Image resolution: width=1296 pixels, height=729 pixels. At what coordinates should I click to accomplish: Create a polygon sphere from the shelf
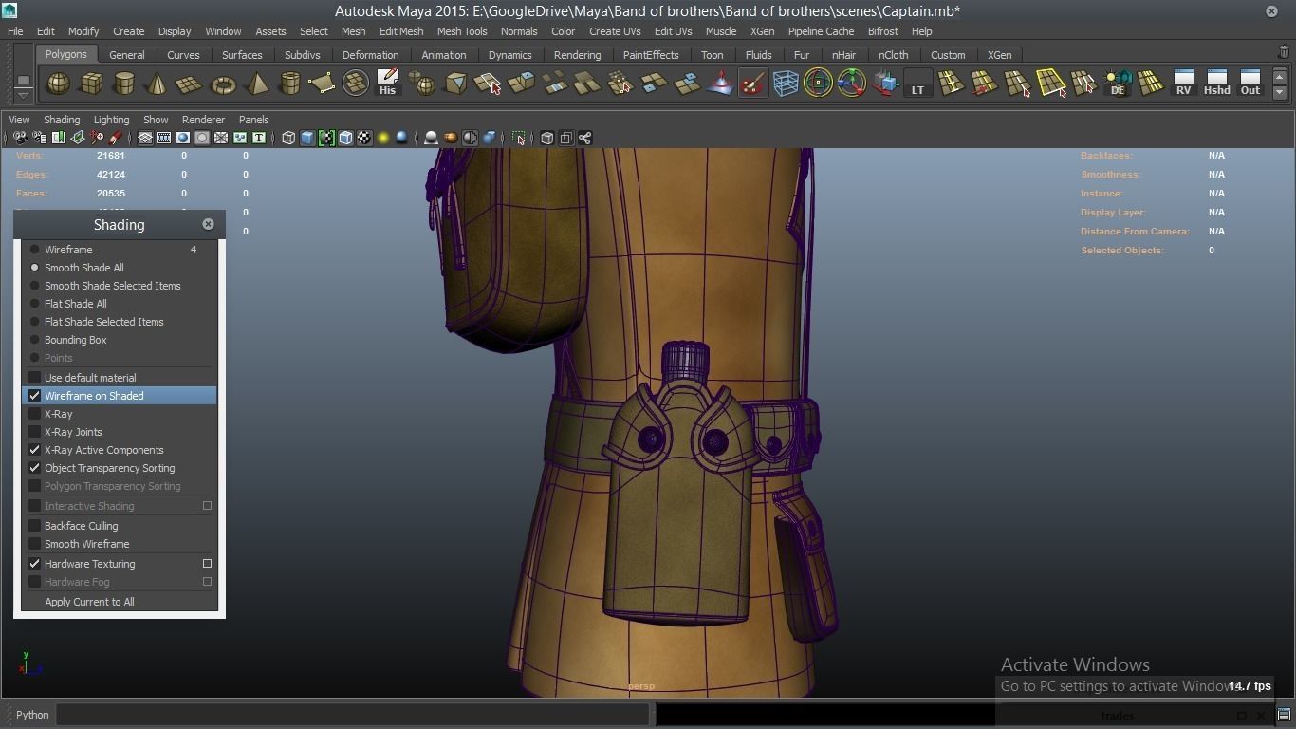[59, 84]
